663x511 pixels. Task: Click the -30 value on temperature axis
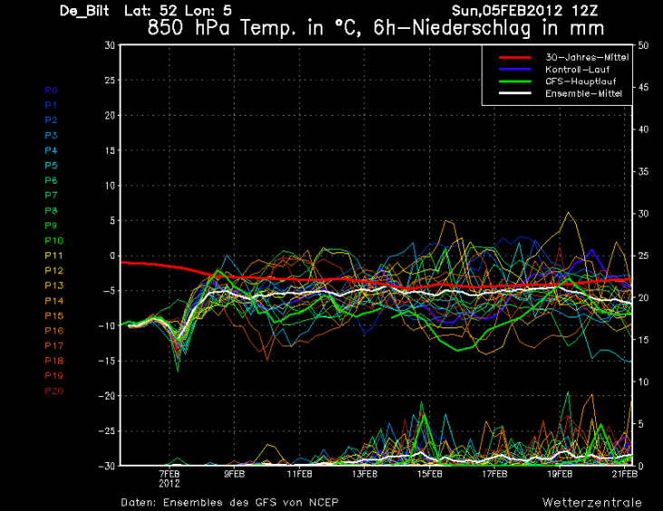107,466
